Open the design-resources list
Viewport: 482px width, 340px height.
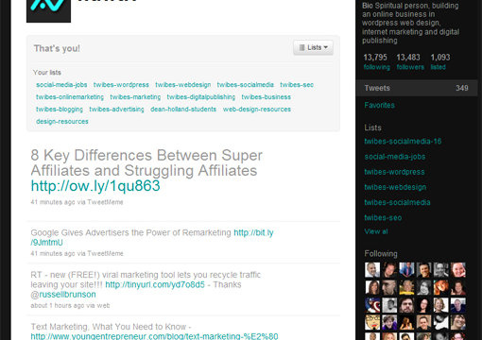[x=62, y=122]
